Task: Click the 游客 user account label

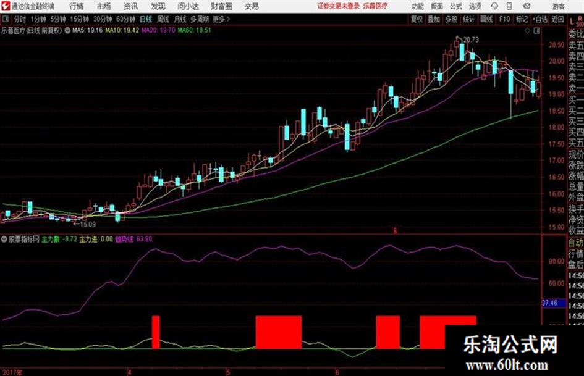Action: coord(558,6)
